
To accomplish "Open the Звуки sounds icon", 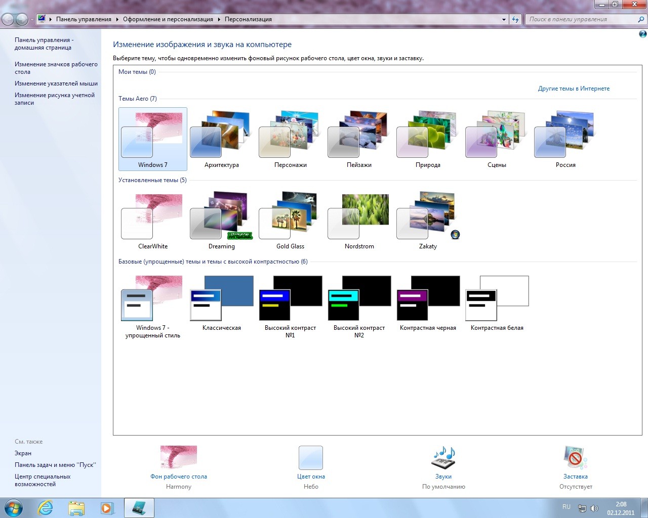I will tap(443, 458).
